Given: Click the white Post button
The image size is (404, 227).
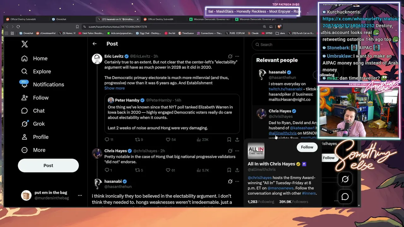Looking at the screenshot, I should click(48, 166).
